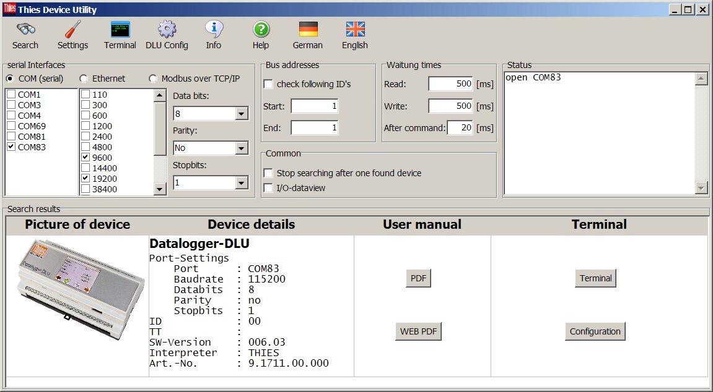The image size is (713, 392).
Task: Select the English flag icon
Action: (x=355, y=30)
